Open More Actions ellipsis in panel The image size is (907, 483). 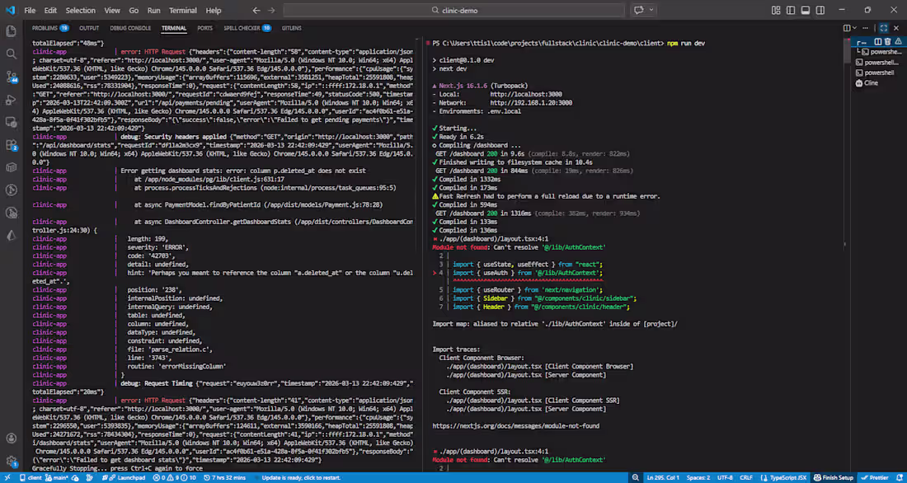865,28
